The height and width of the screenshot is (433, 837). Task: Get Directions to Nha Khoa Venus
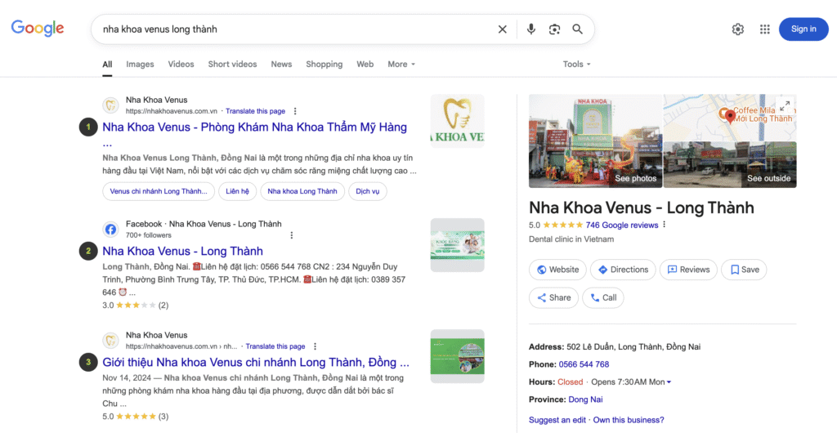coord(622,270)
